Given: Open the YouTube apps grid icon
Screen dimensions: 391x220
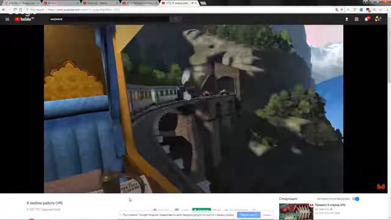Looking at the screenshot, I should coord(357,19).
